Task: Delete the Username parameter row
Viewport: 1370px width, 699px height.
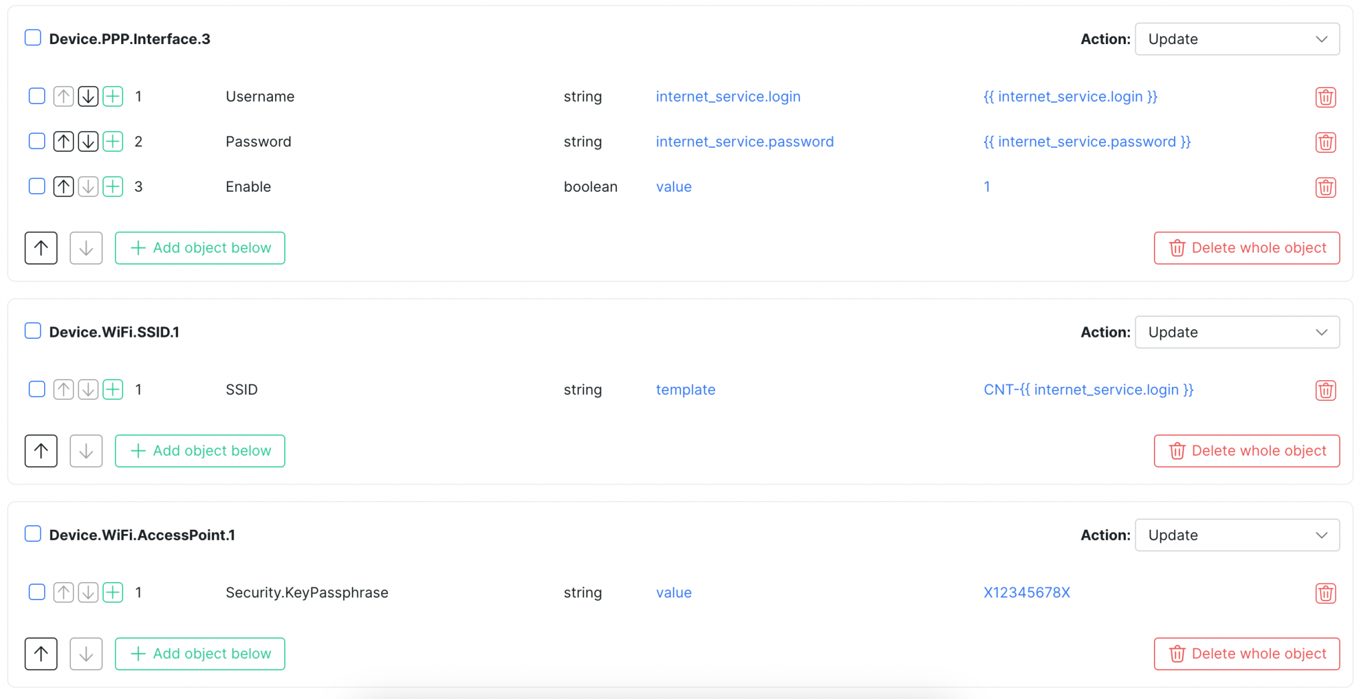Action: (x=1325, y=96)
